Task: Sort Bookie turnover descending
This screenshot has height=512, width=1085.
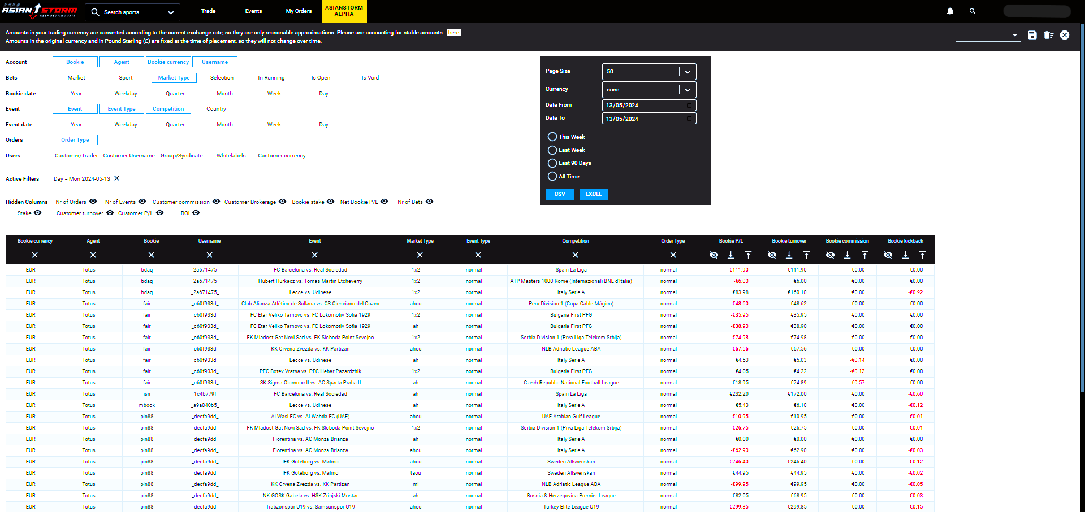Action: pos(789,255)
